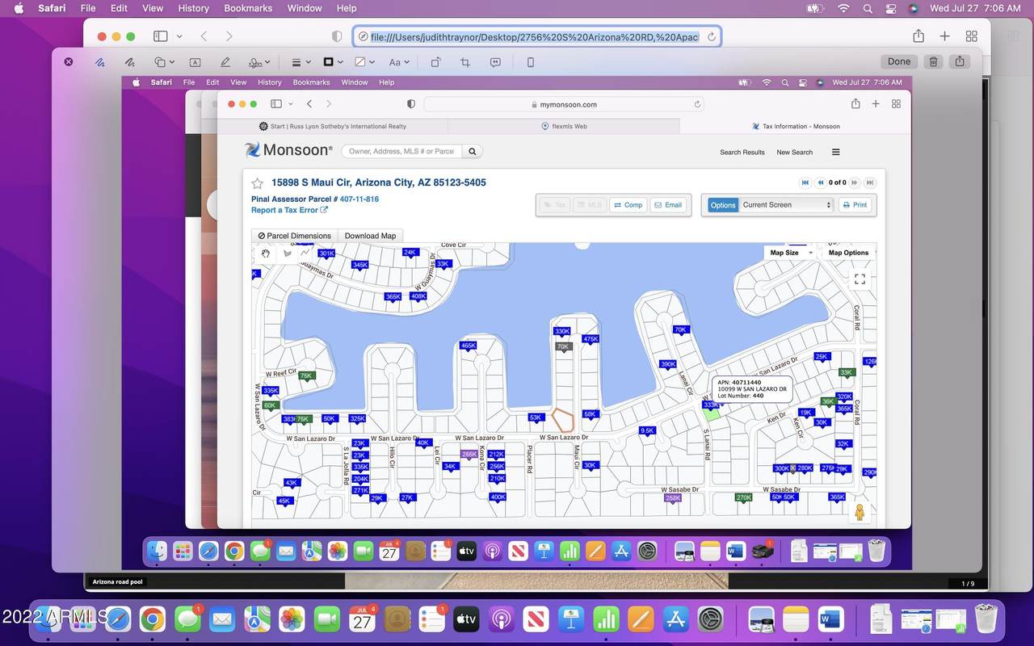Show tab overview in the outer Safari window
Screen dimensions: 1034x646
pyautogui.click(x=972, y=36)
